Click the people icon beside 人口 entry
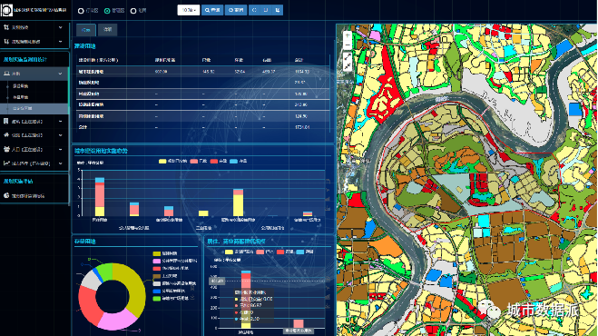Screen dimensions: 598x336 [x=6, y=149]
